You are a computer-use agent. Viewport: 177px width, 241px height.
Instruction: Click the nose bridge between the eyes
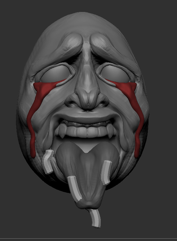[87, 61]
